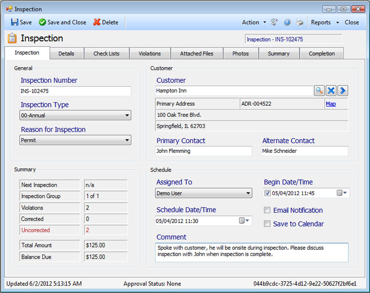Image resolution: width=370 pixels, height=293 pixels.
Task: Open the Summary tab
Action: tap(279, 53)
